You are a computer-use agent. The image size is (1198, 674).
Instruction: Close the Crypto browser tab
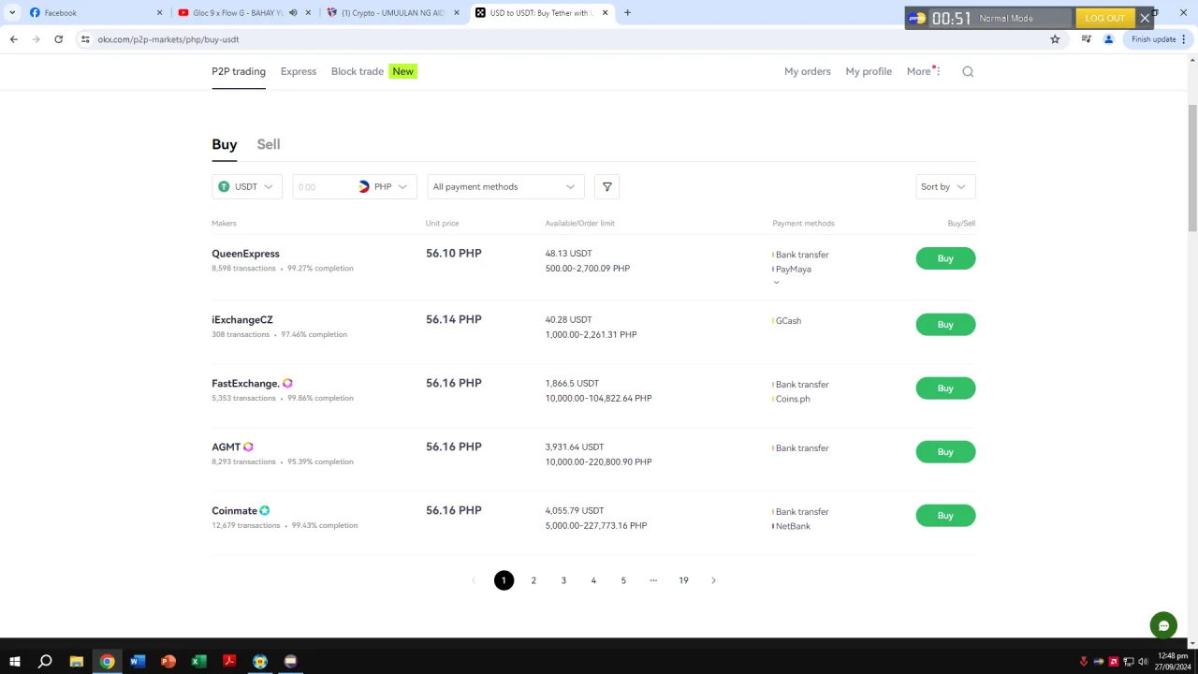(x=457, y=13)
